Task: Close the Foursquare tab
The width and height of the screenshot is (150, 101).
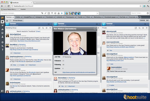Action: pos(75,17)
